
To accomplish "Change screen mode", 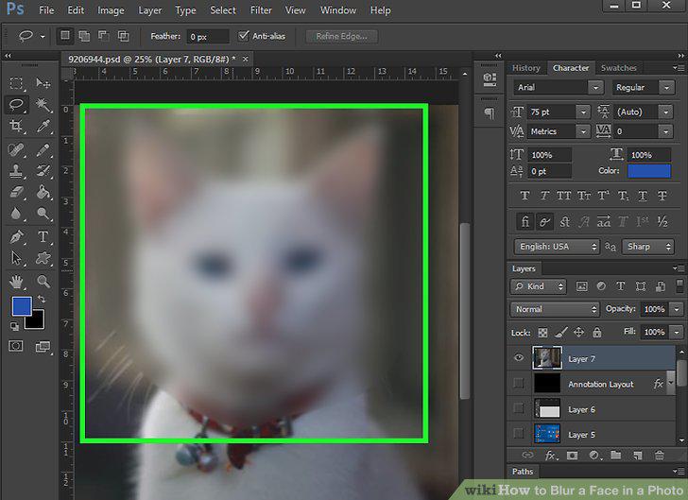I will coord(43,347).
